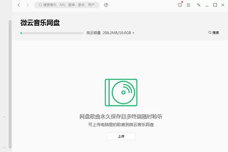Collapse the upper sidebar section chevron
This screenshot has width=228, height=152.
tap(4, 117)
